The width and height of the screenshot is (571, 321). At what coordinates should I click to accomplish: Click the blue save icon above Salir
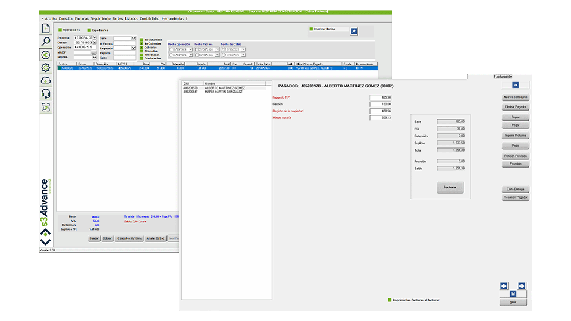tap(513, 294)
